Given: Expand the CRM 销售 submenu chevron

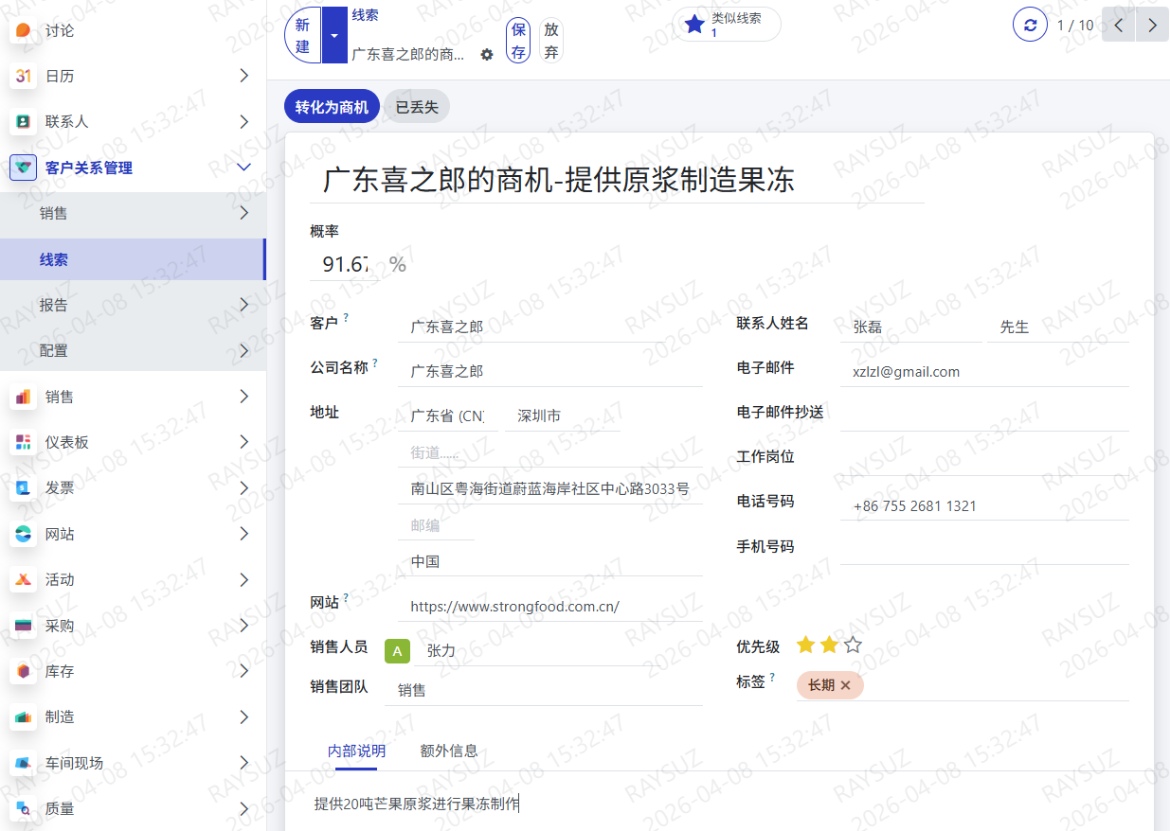Looking at the screenshot, I should pos(243,213).
